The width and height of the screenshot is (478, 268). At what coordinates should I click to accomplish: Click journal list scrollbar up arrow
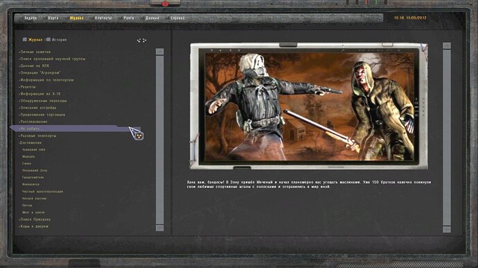(x=160, y=51)
